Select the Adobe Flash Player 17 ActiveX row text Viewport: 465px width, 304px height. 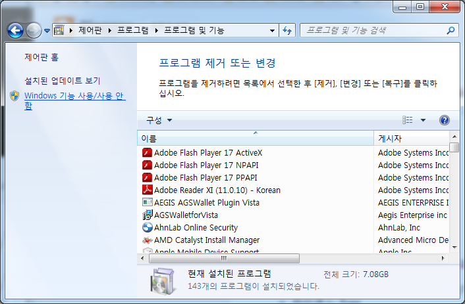click(208, 152)
